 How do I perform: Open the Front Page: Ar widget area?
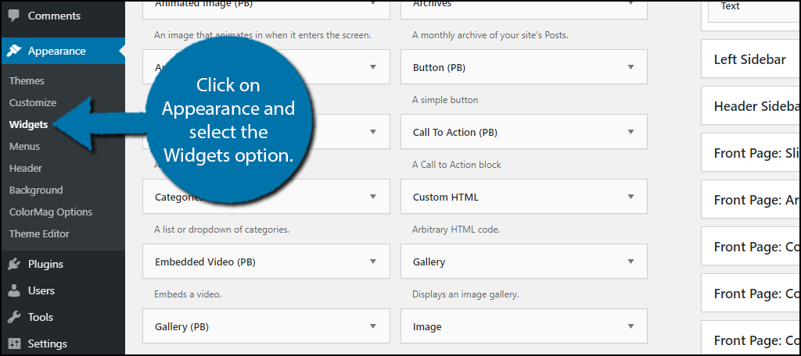tap(750, 200)
